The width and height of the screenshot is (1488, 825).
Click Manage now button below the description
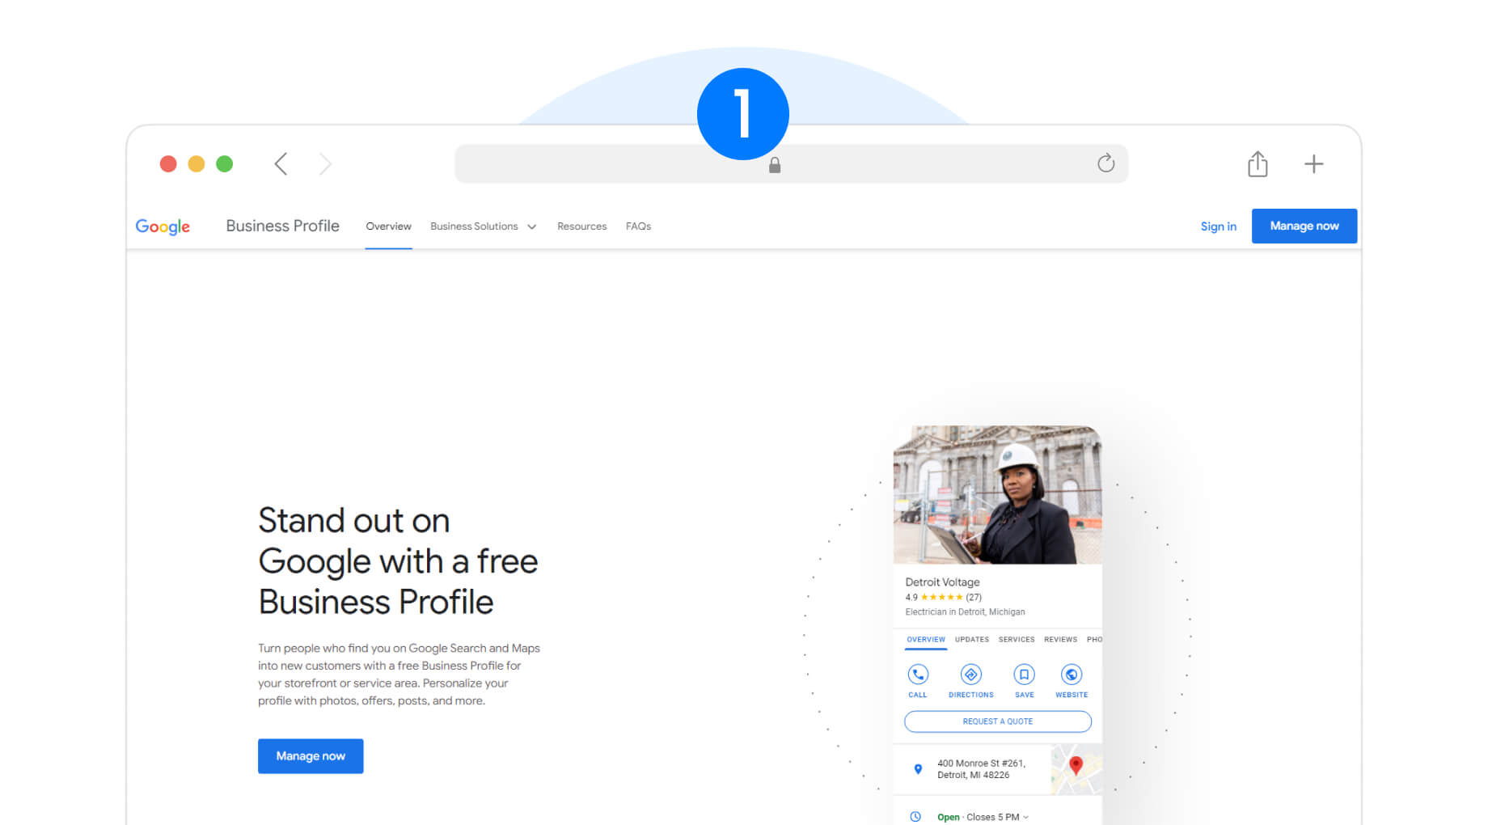(x=311, y=756)
